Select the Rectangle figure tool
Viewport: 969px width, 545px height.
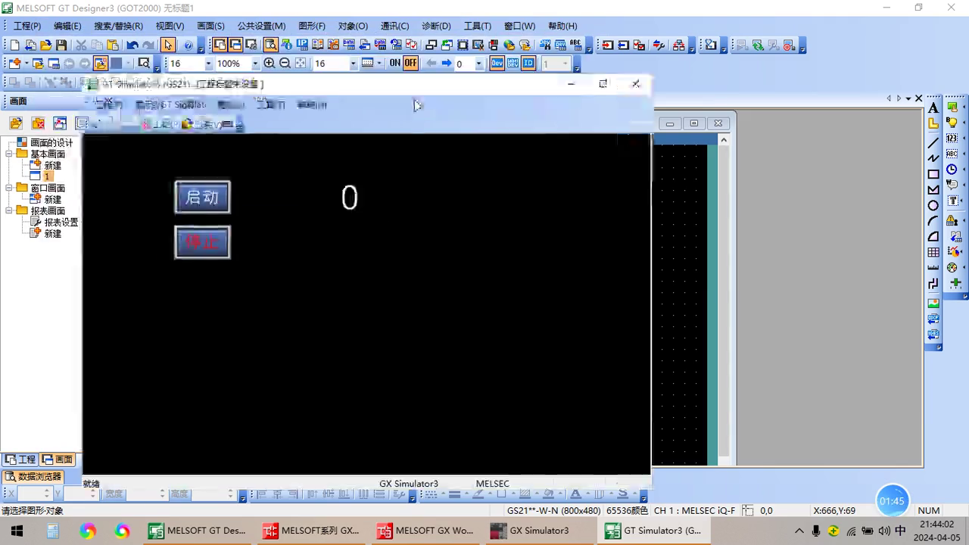[933, 174]
